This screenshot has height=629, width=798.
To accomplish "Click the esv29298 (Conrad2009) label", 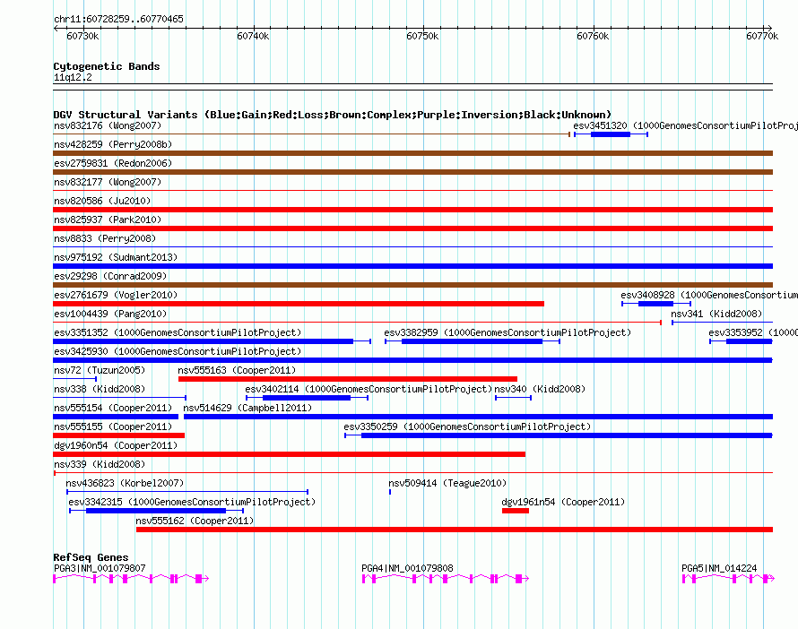I will tap(110, 276).
